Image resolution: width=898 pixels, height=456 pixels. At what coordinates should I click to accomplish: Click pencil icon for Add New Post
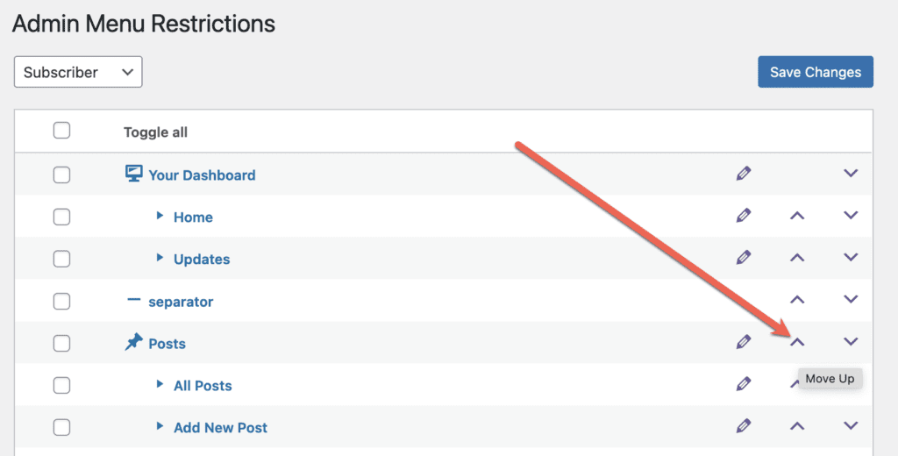(x=744, y=426)
